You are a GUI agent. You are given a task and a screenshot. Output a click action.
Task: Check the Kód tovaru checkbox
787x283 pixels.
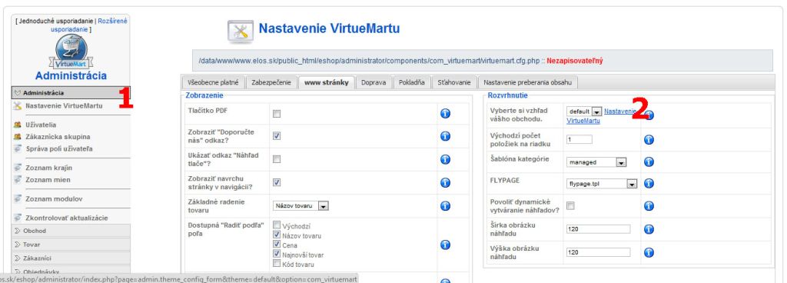point(277,264)
